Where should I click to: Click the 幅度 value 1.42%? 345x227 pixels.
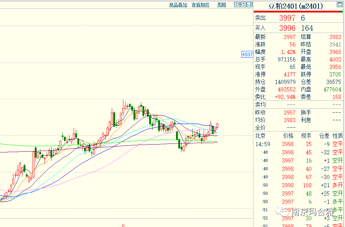click(288, 52)
